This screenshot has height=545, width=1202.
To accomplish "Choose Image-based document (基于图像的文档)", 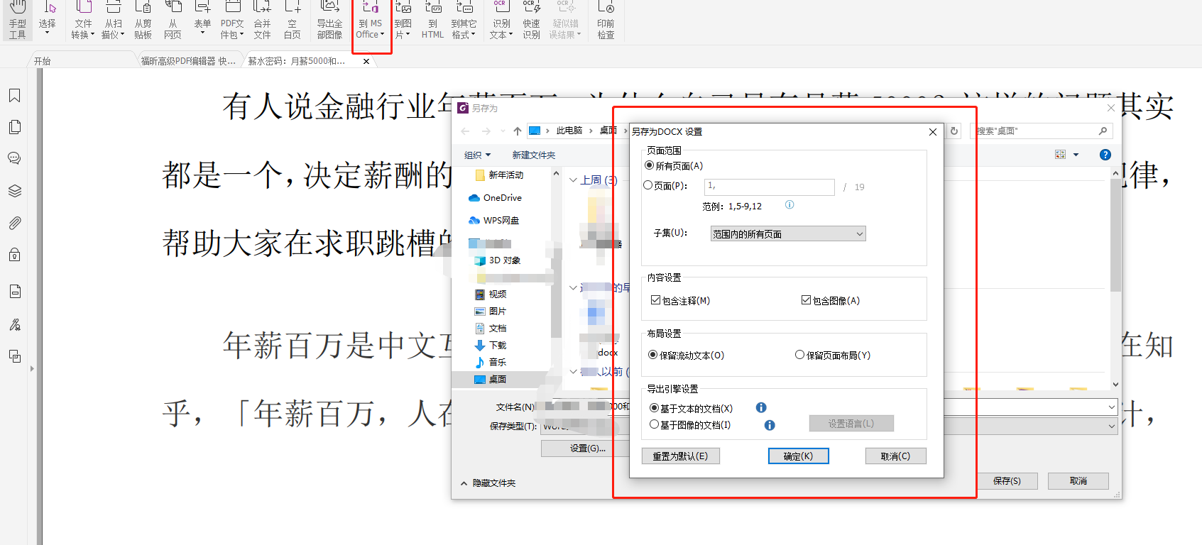I will [x=654, y=424].
